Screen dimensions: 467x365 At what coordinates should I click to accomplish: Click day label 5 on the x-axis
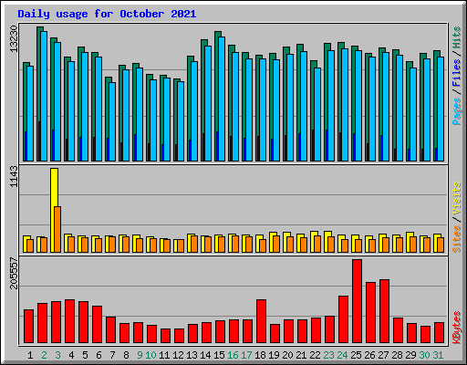click(85, 355)
